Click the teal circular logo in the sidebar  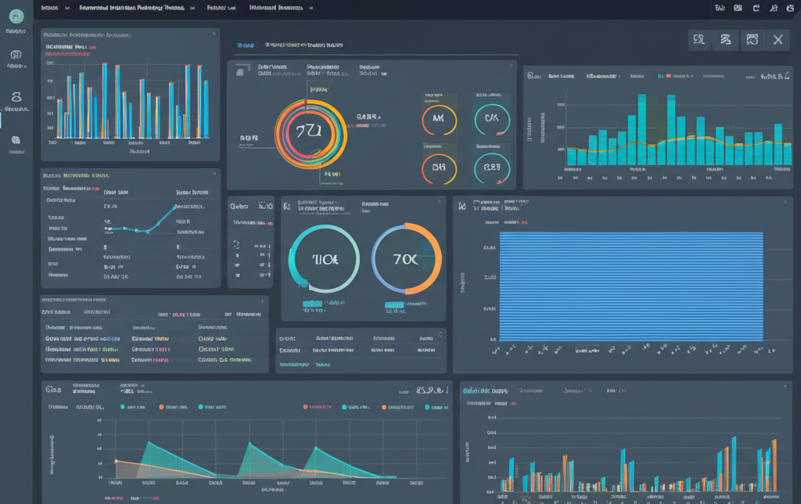tap(16, 16)
